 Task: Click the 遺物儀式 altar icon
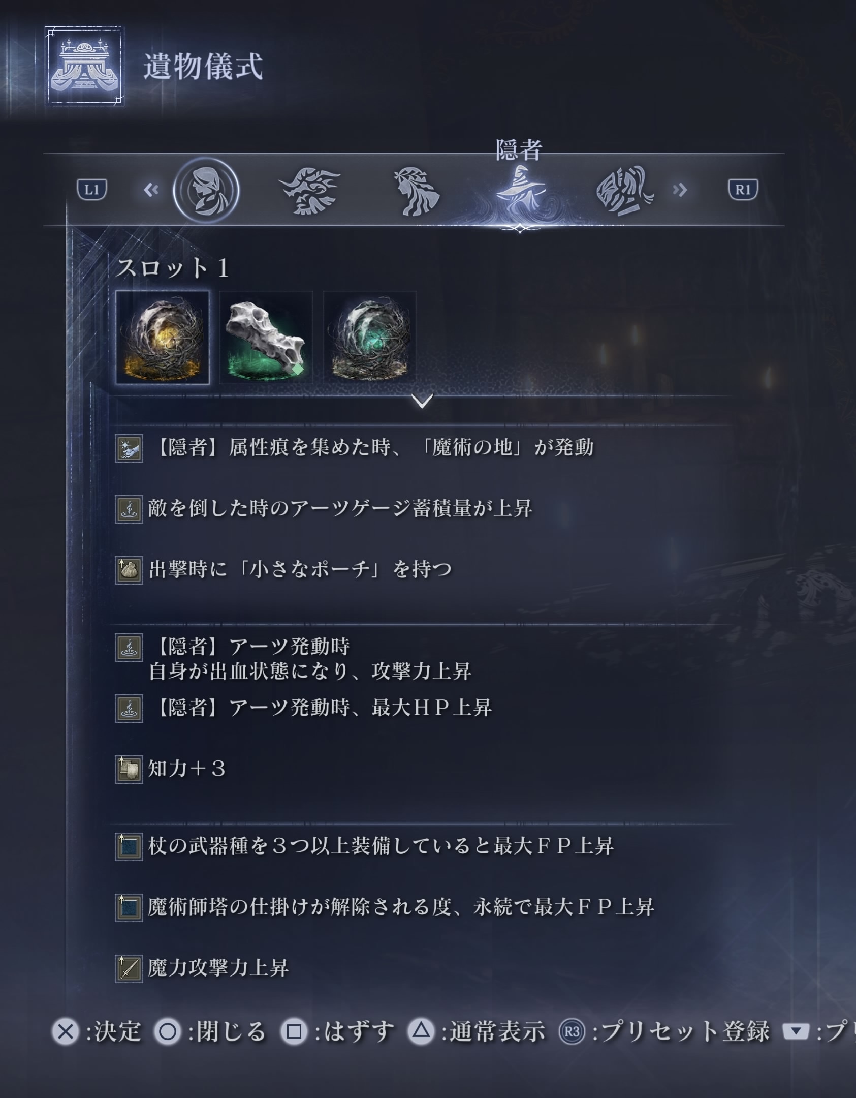pos(84,66)
